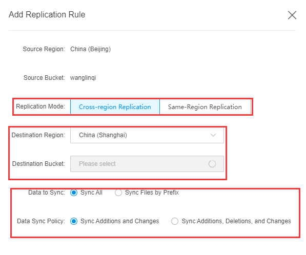306x255 pixels.
Task: Click the Sync Additions, Deletions, and Changes label
Action: [x=236, y=221]
